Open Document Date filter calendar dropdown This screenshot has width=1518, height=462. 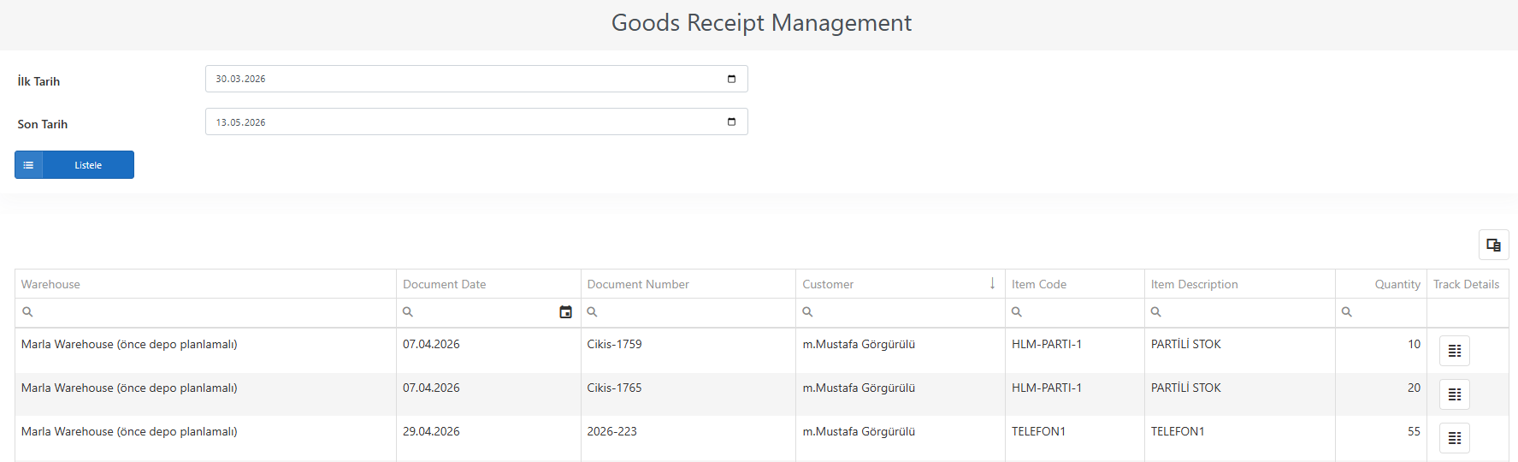pyautogui.click(x=565, y=312)
